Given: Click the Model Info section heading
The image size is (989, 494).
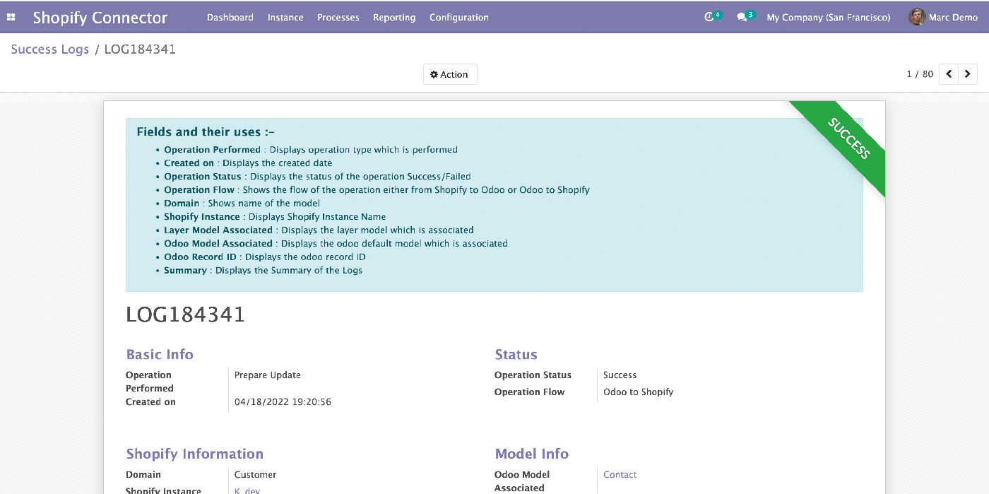Looking at the screenshot, I should 532,454.
